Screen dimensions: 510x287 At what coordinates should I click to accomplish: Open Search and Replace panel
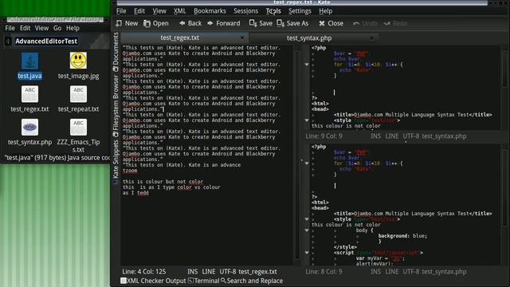coord(252,281)
